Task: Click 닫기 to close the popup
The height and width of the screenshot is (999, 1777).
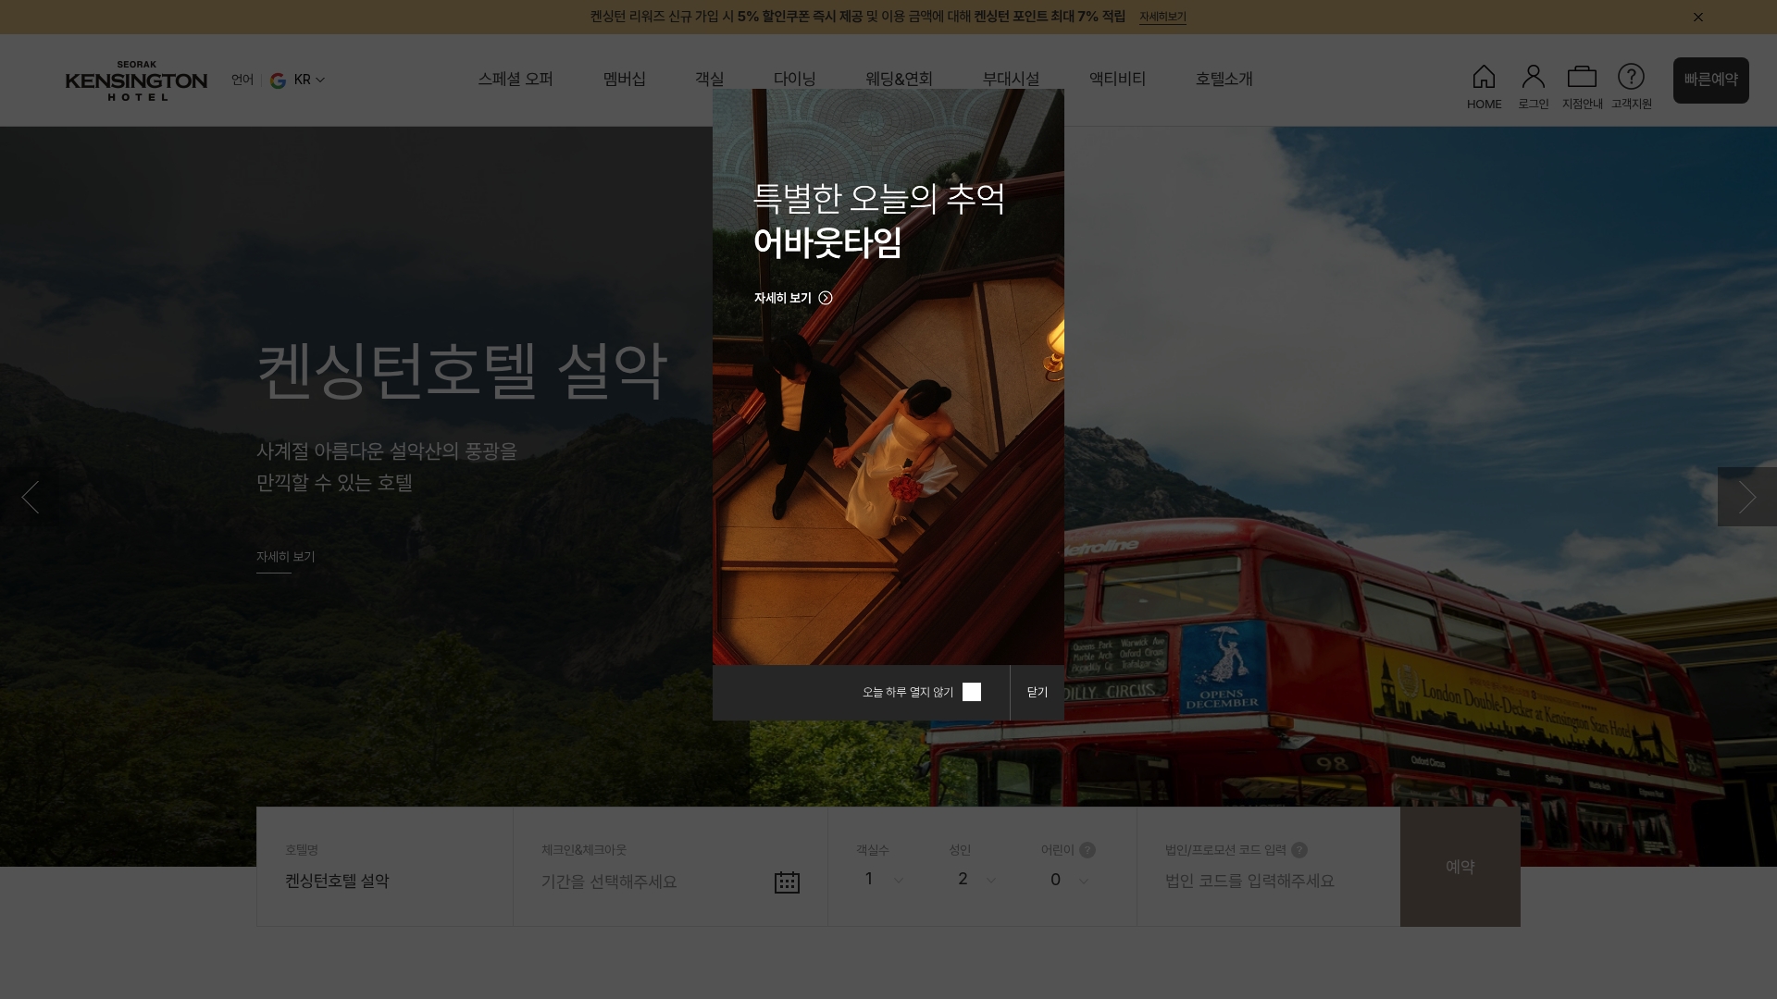Action: click(x=1037, y=692)
